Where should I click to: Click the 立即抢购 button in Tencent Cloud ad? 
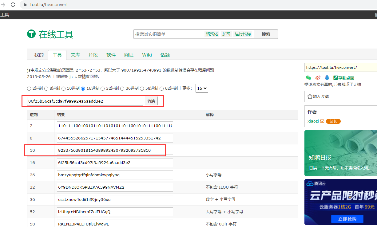[347, 219]
